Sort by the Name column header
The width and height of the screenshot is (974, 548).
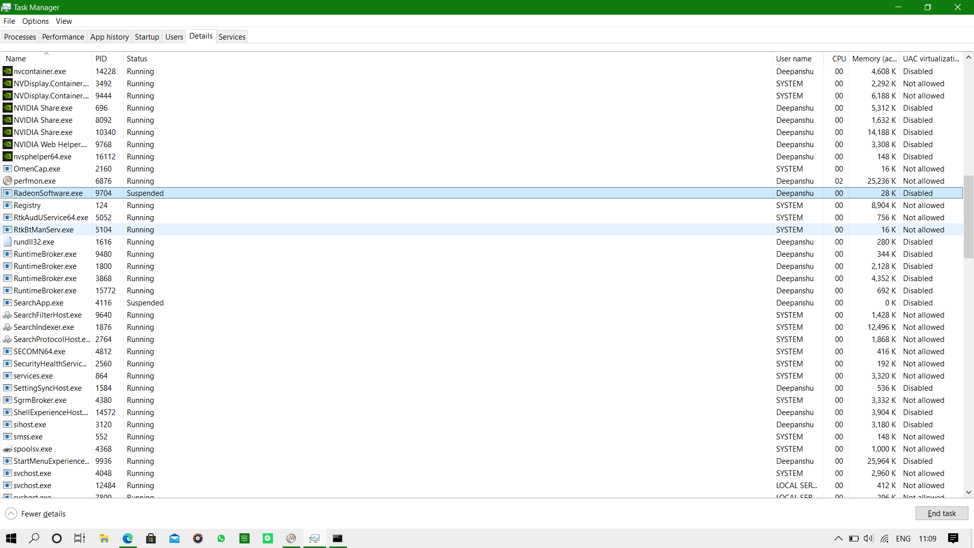16,59
